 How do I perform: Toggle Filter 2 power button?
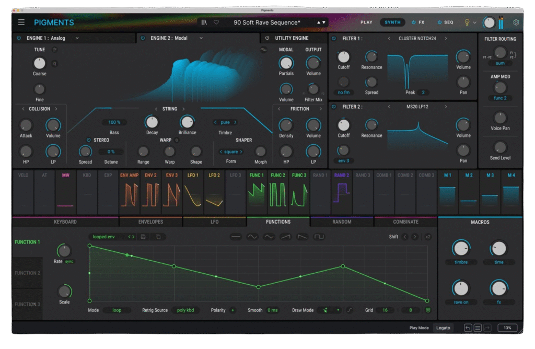(x=334, y=107)
